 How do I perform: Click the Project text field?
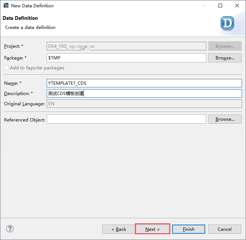pyautogui.click(x=126, y=46)
